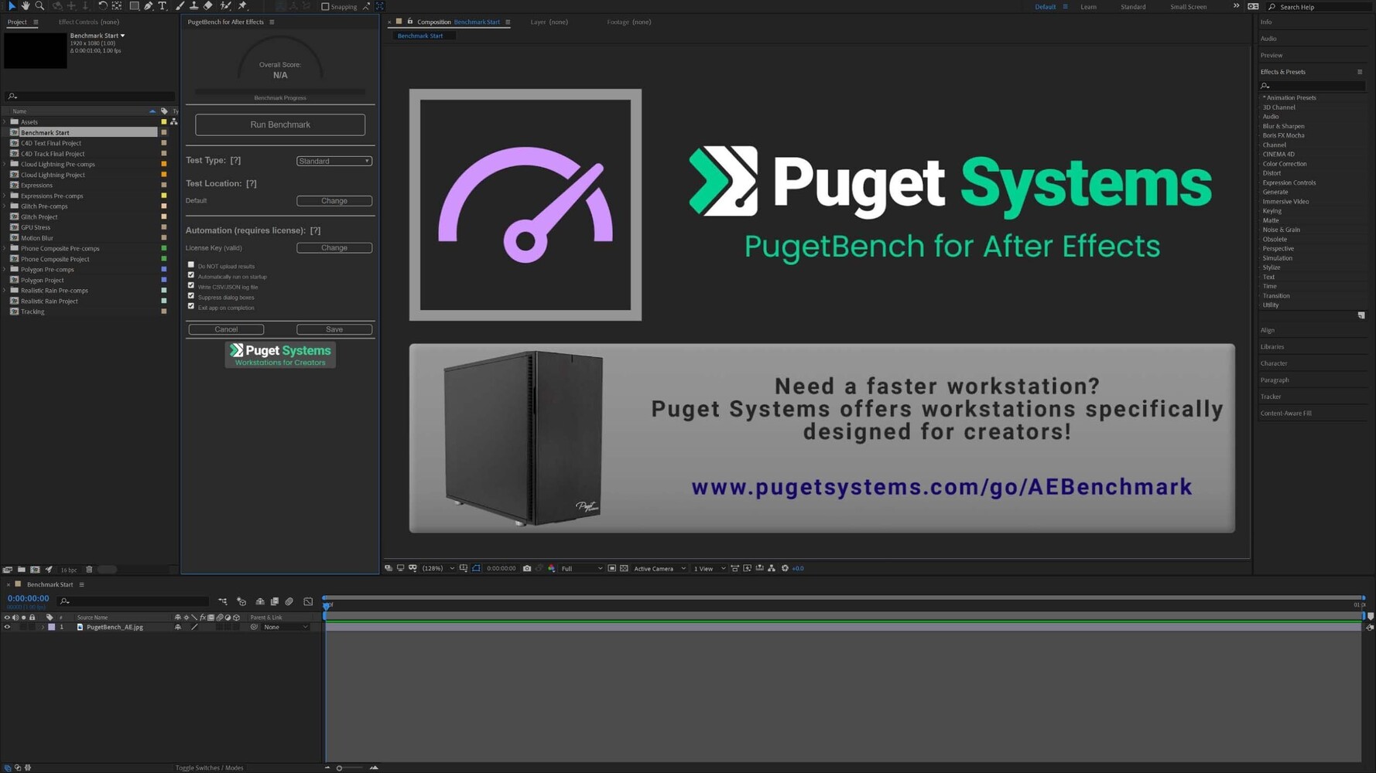This screenshot has width=1376, height=773.
Task: Check Do NOT upload results
Action: click(x=191, y=265)
